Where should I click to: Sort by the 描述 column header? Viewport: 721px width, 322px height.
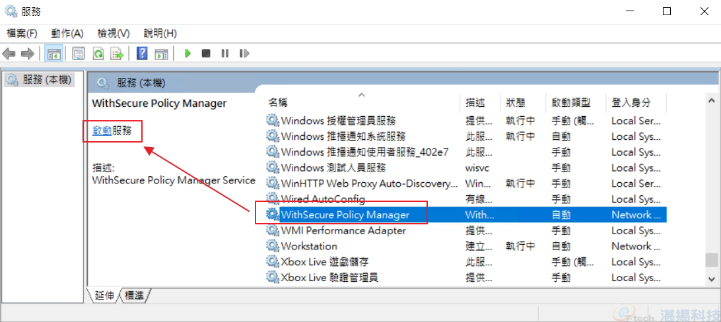point(480,102)
